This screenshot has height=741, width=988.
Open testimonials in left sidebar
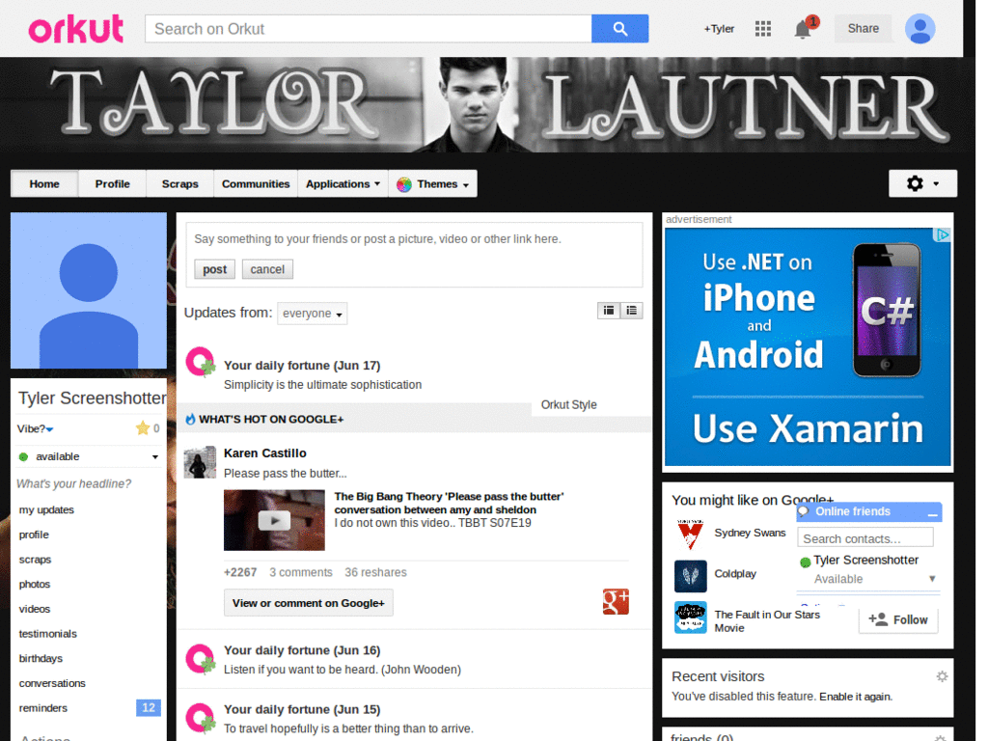click(x=47, y=634)
